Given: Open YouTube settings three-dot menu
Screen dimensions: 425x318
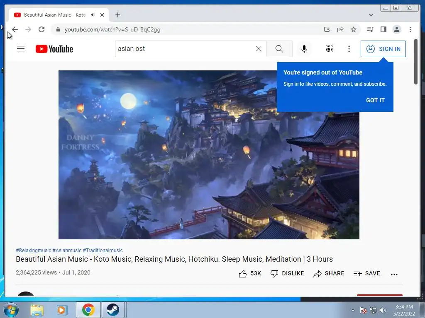Looking at the screenshot, I should (x=349, y=49).
